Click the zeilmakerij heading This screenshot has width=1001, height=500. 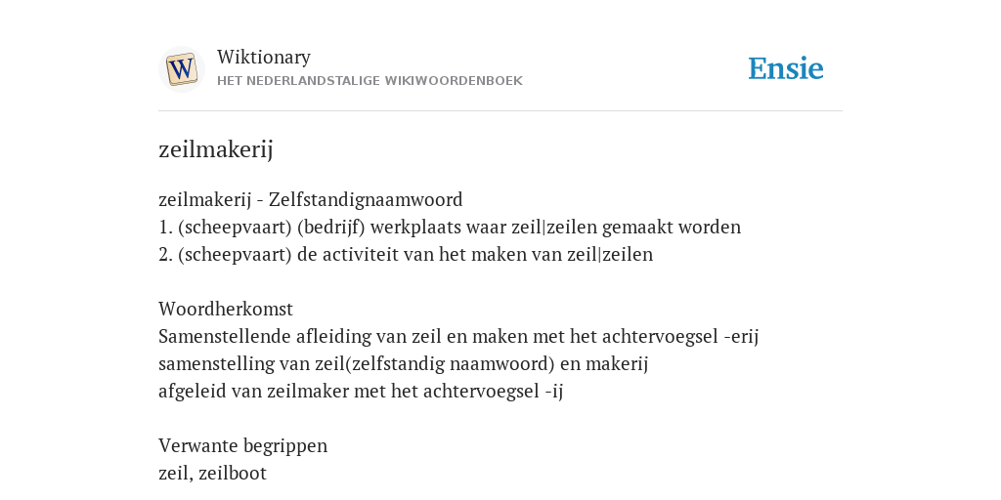216,149
